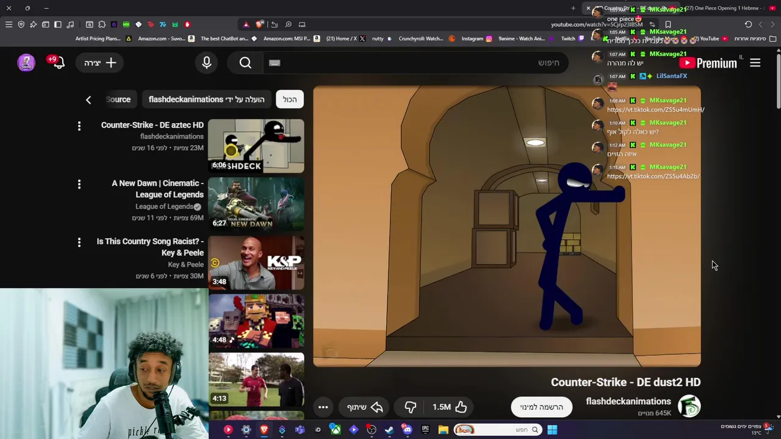Open the music note playlist icon
The image size is (781, 439).
[70, 24]
